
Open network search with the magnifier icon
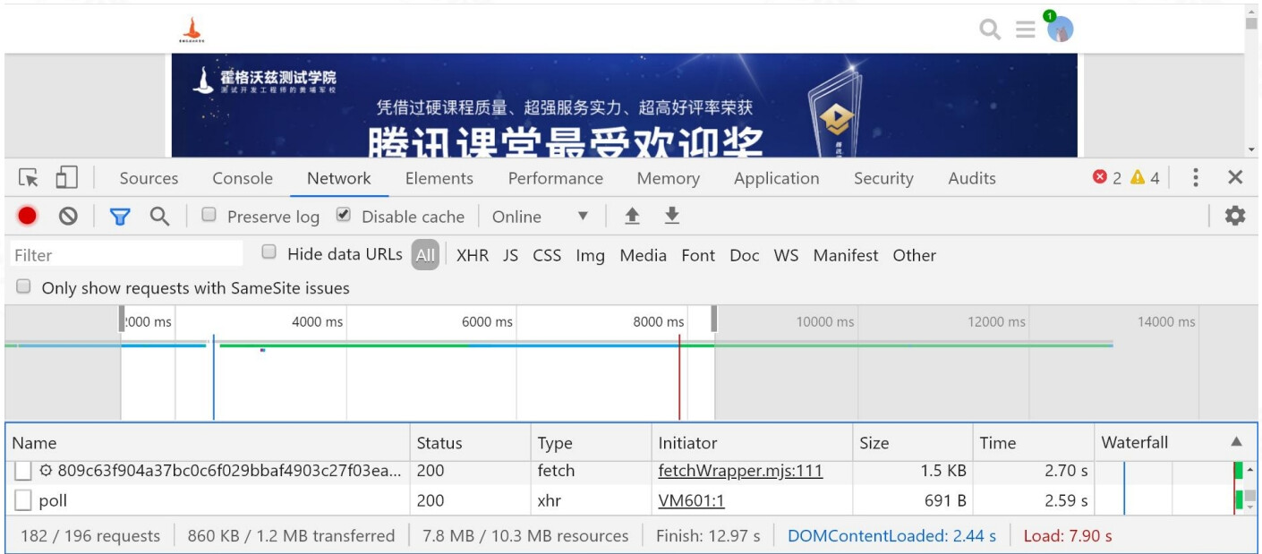pos(159,217)
